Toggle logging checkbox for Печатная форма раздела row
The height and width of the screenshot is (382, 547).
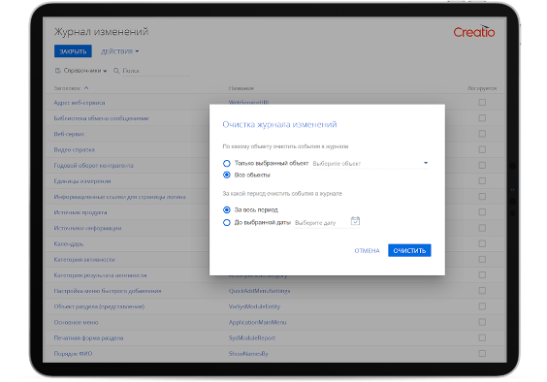(482, 337)
